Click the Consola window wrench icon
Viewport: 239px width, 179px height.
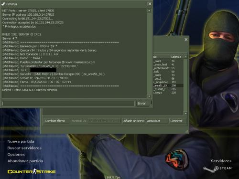coord(3,4)
